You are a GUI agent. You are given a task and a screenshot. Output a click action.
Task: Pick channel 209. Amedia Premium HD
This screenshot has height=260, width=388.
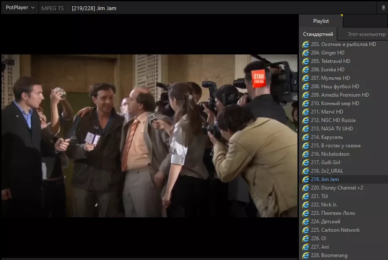[344, 95]
